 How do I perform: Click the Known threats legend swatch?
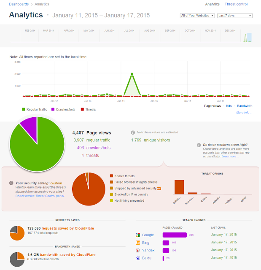111,176
